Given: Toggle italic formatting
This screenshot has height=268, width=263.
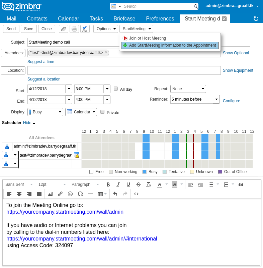Looking at the screenshot, I should [118, 184].
